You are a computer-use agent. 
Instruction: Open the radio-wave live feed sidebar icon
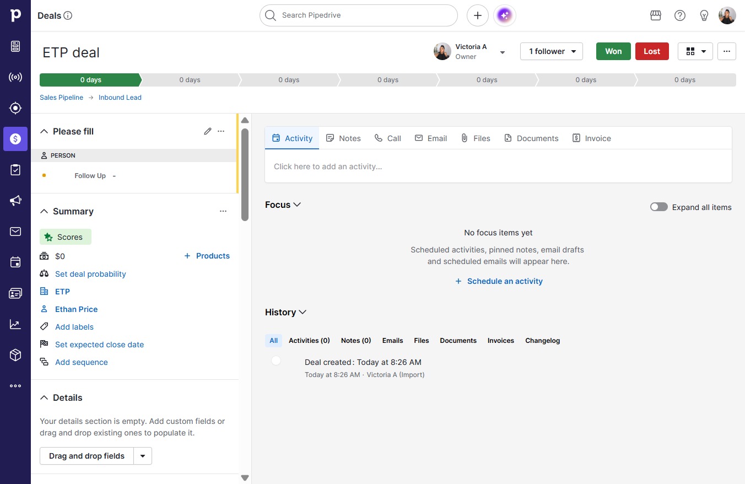point(15,77)
